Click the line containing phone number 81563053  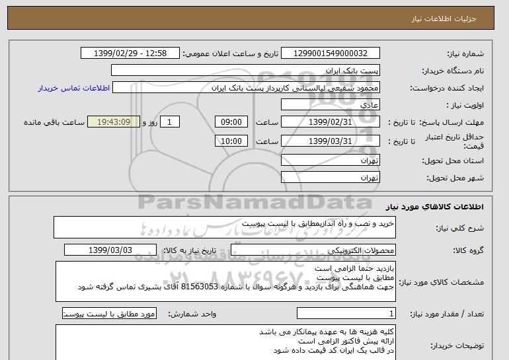point(236,287)
